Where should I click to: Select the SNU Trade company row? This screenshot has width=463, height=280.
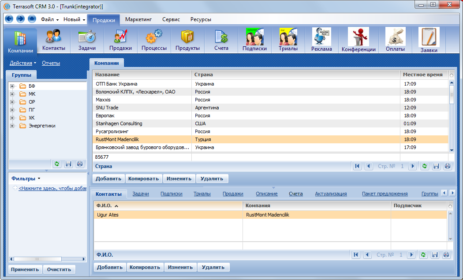pos(270,108)
